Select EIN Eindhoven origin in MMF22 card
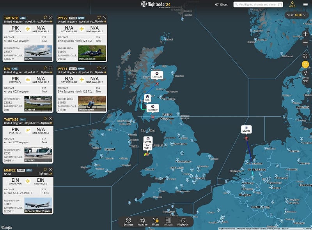 (x=15, y=181)
